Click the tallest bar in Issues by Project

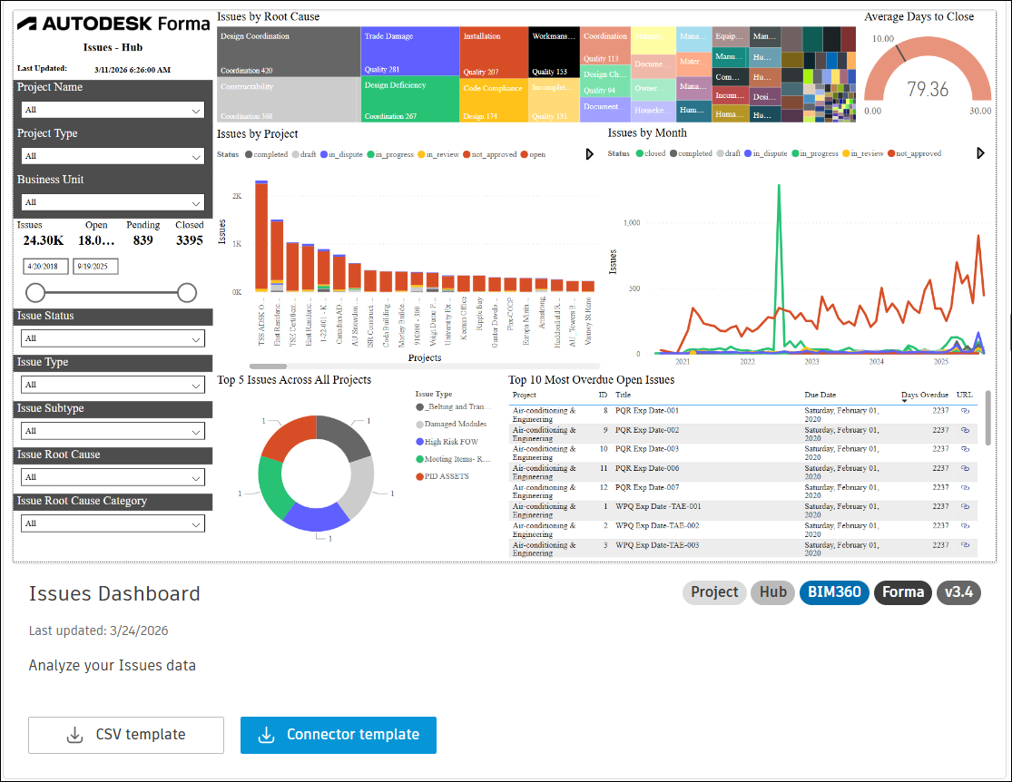261,237
